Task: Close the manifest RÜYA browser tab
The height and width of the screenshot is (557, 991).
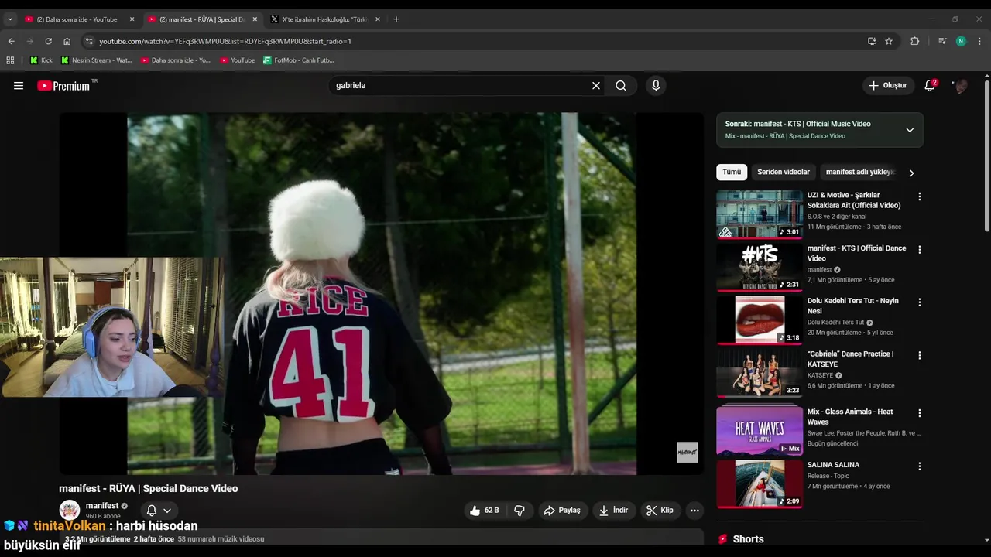Action: [254, 19]
